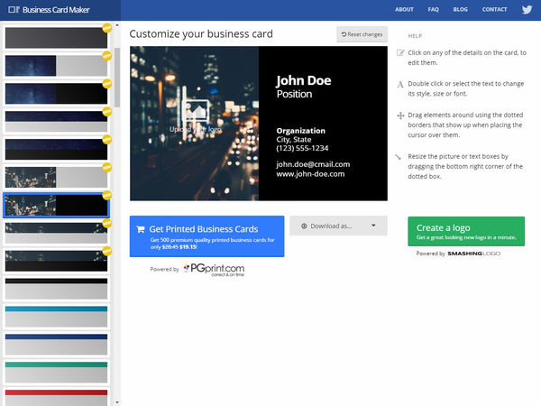Select the city lights half with gray template
The height and width of the screenshot is (406, 541).
coord(56,177)
